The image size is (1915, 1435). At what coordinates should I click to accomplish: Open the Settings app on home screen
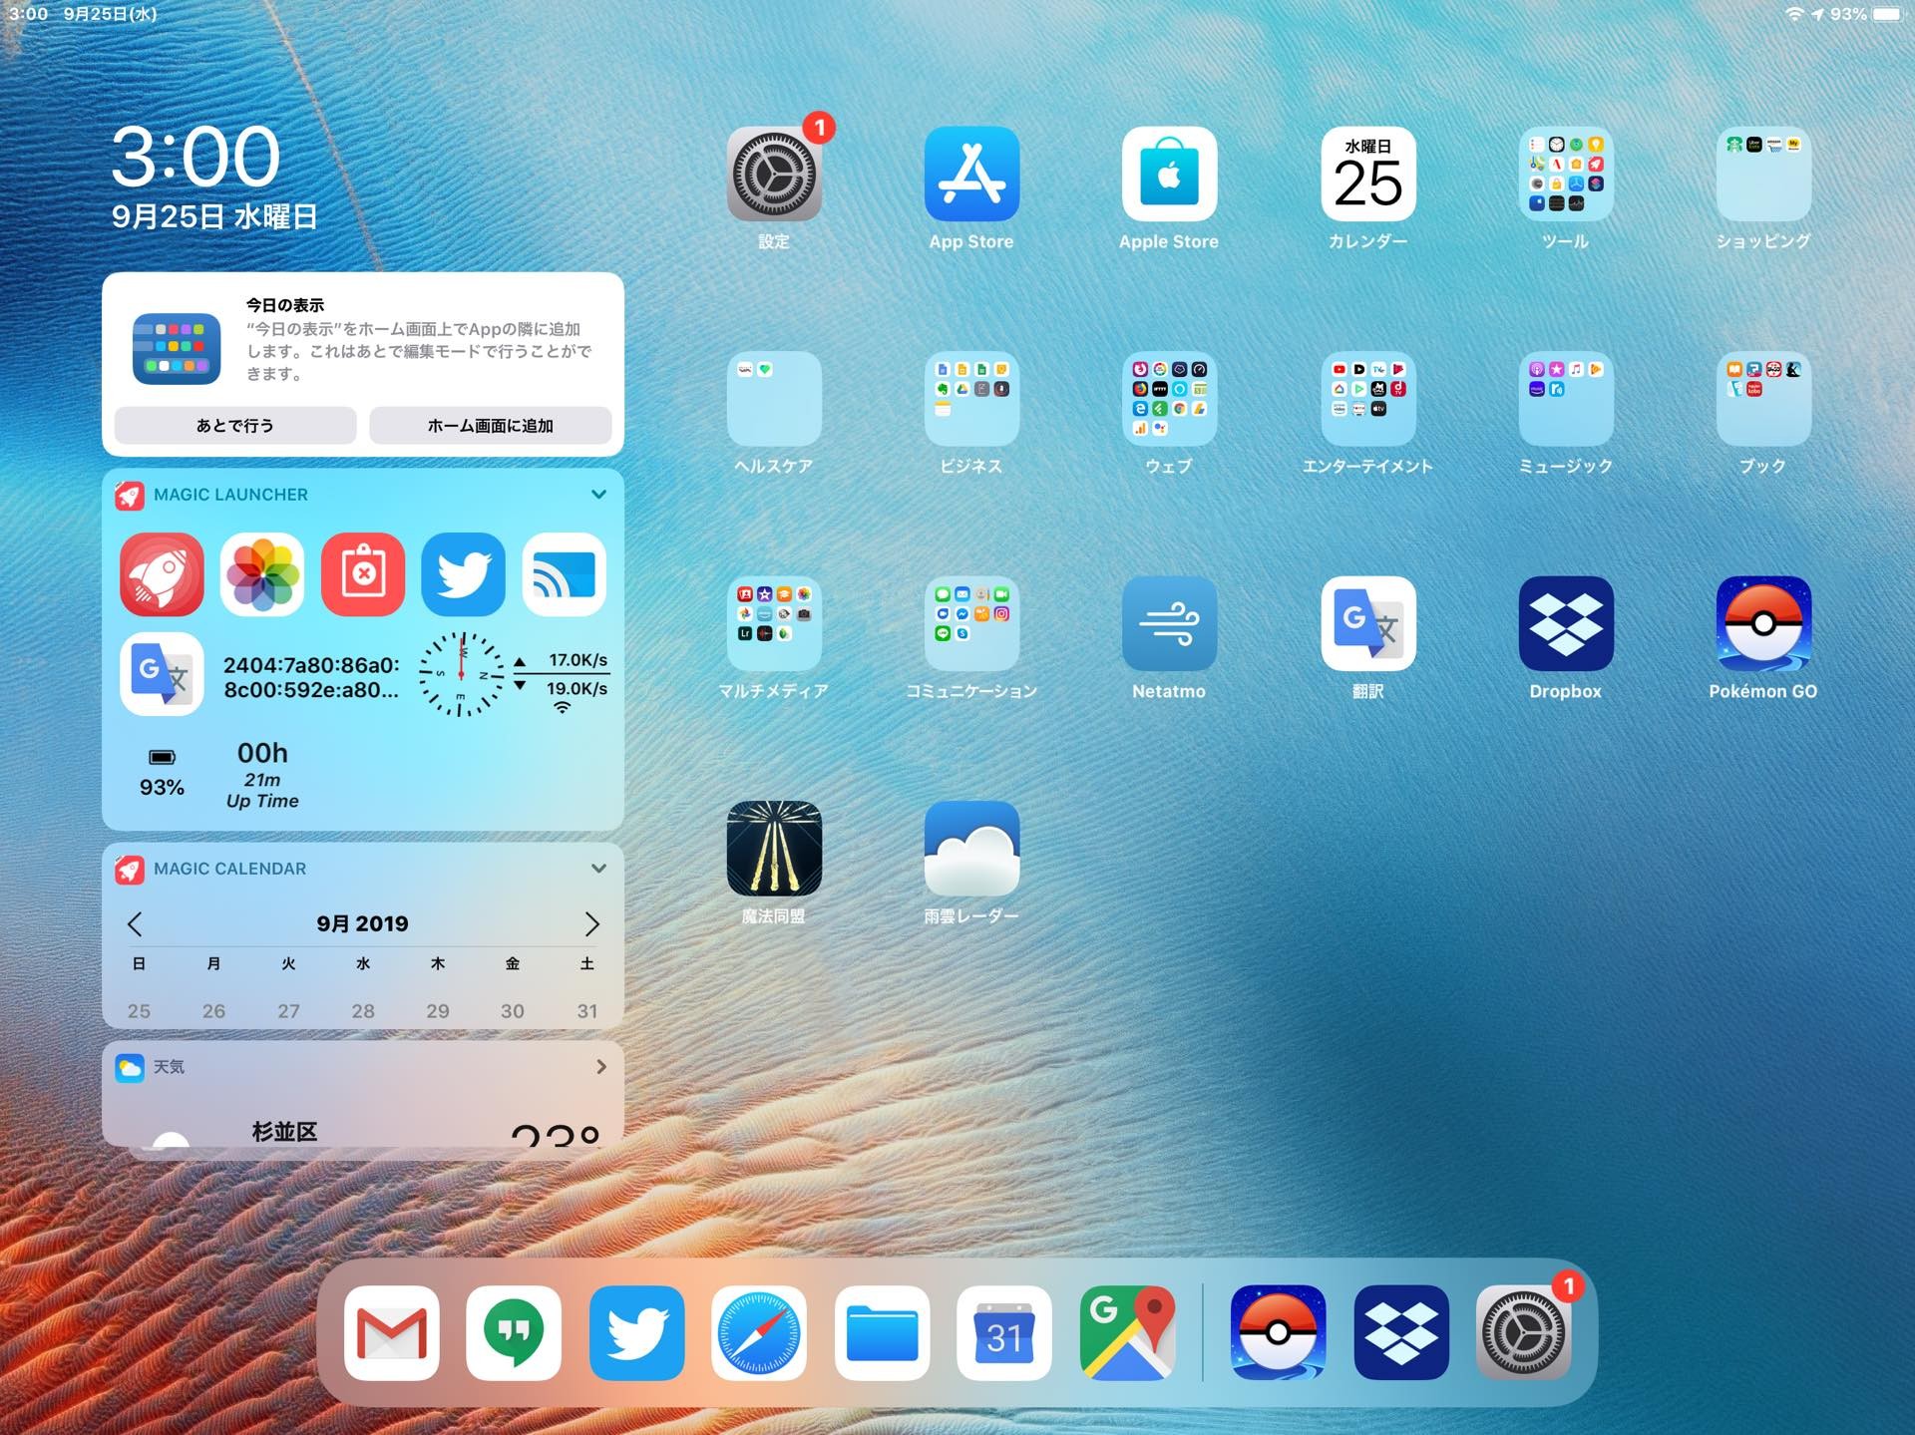click(774, 175)
